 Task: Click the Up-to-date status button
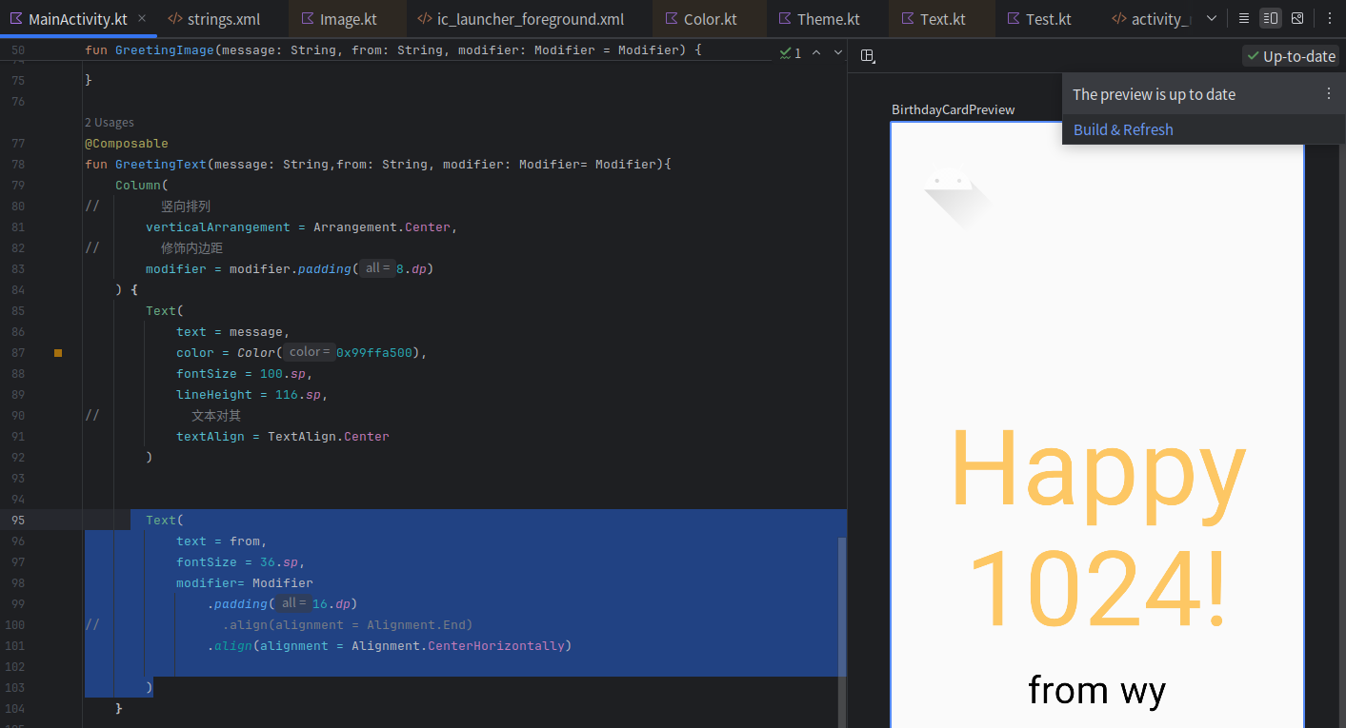pos(1291,56)
